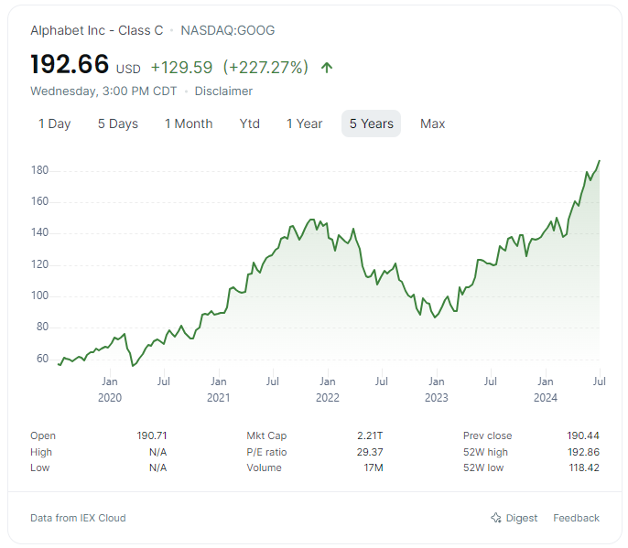The image size is (628, 548).
Task: Click the Data from IEX Cloud text
Action: pos(78,518)
